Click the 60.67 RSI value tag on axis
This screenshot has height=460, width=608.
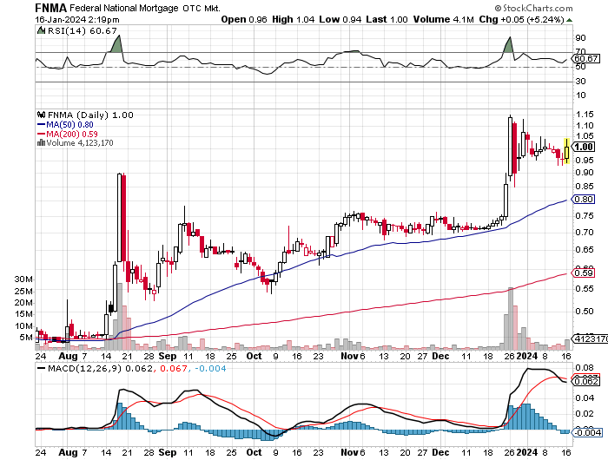tap(586, 59)
